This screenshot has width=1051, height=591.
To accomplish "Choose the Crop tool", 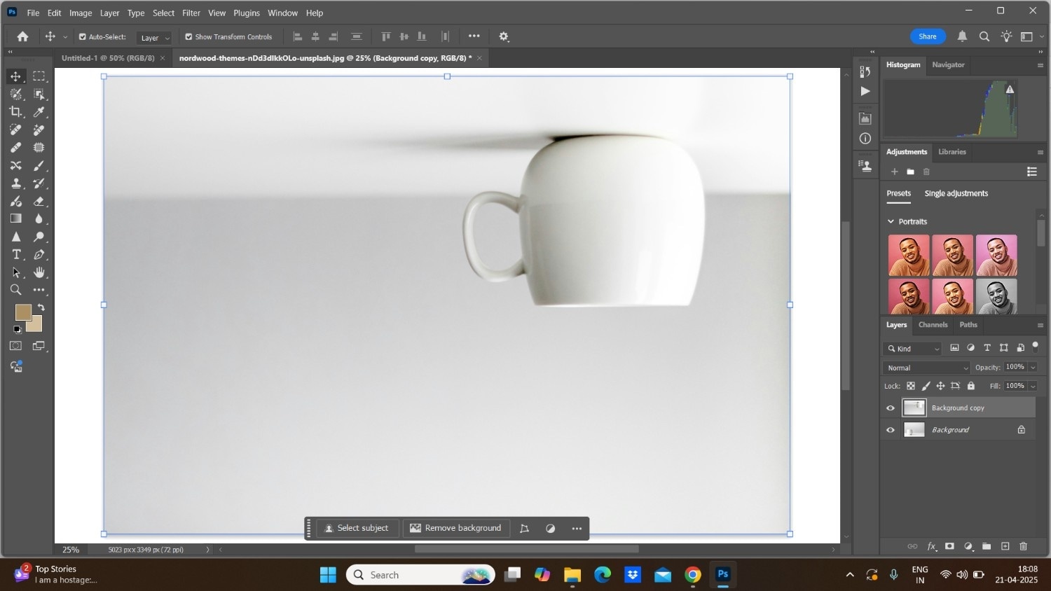I will coord(15,112).
